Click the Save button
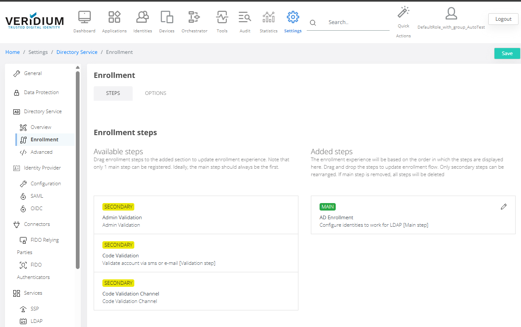The image size is (521, 327). 507,53
